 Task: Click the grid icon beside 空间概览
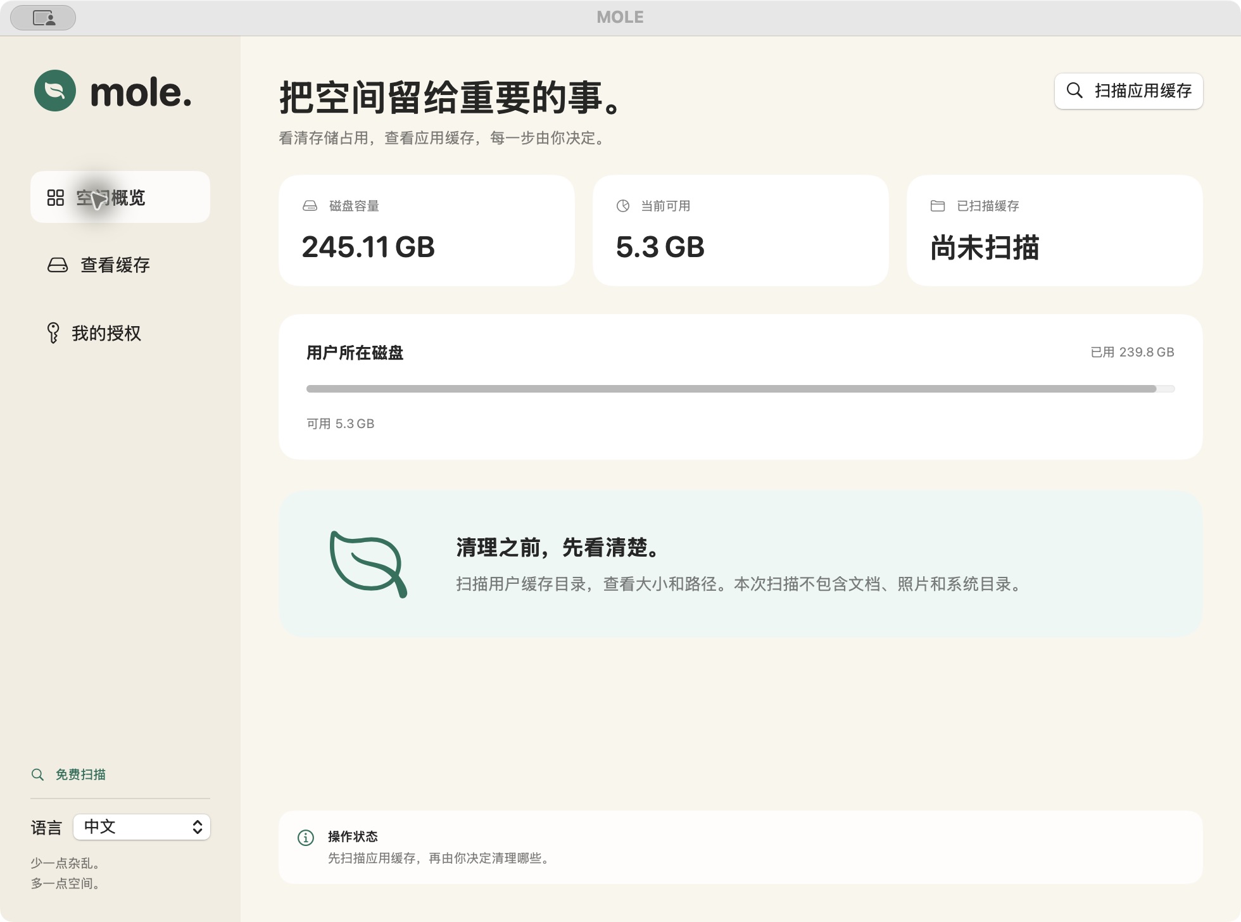point(56,198)
